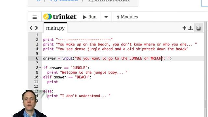Collapse the if block on line 8

click(40, 68)
